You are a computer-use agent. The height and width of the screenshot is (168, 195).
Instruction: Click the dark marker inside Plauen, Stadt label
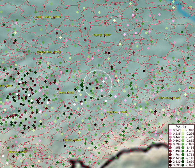75,140
